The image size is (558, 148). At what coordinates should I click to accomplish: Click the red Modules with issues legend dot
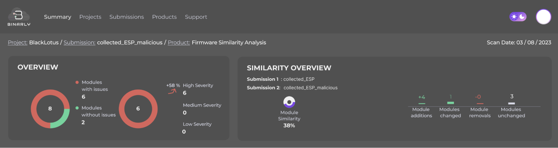click(x=77, y=82)
